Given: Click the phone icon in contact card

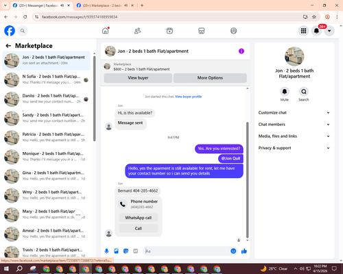Looking at the screenshot, I should click(123, 204).
